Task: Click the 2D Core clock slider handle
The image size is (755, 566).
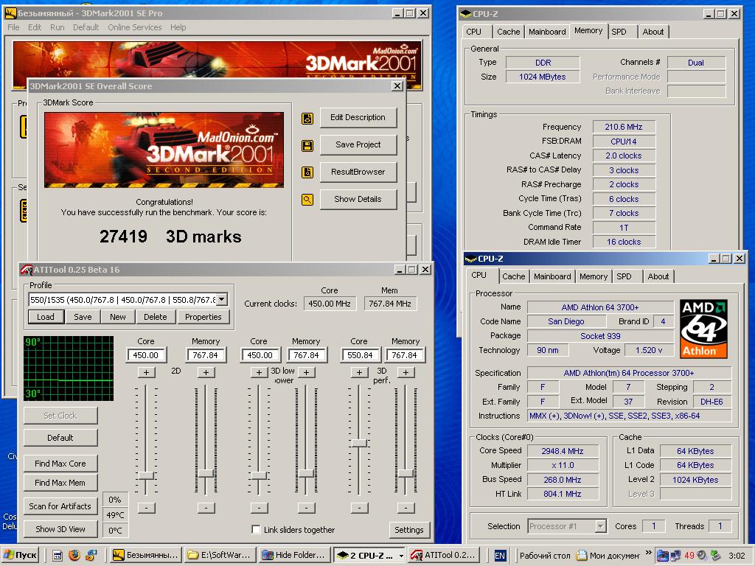Action: (x=146, y=475)
